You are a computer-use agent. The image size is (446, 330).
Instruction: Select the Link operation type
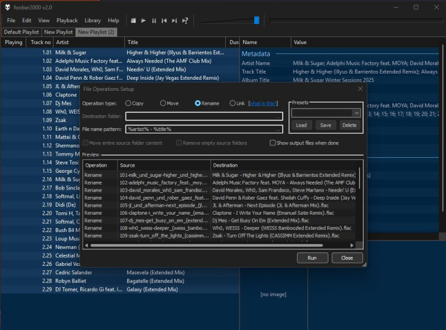(237, 103)
